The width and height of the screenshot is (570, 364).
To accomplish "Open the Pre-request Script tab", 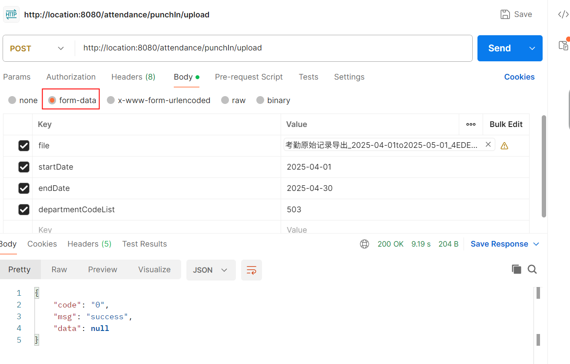I will [249, 77].
